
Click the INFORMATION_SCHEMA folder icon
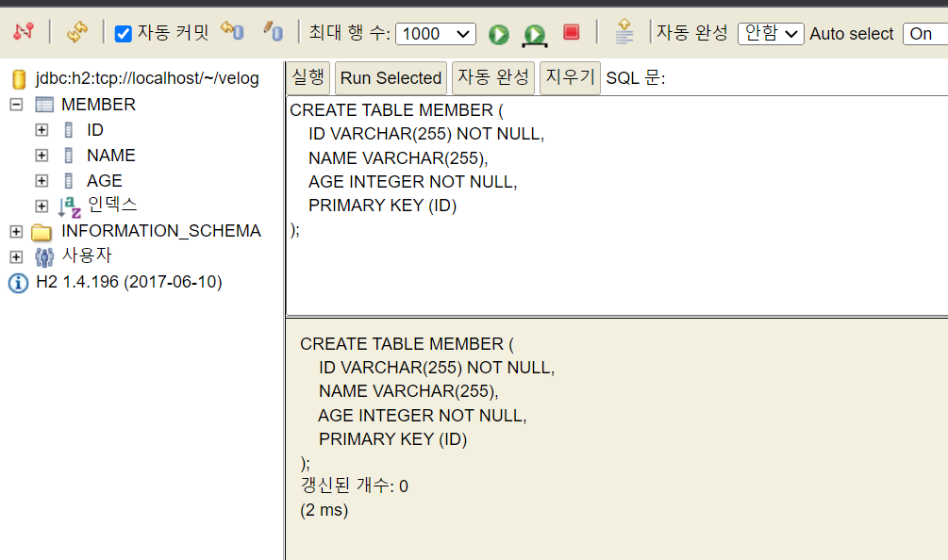[42, 232]
